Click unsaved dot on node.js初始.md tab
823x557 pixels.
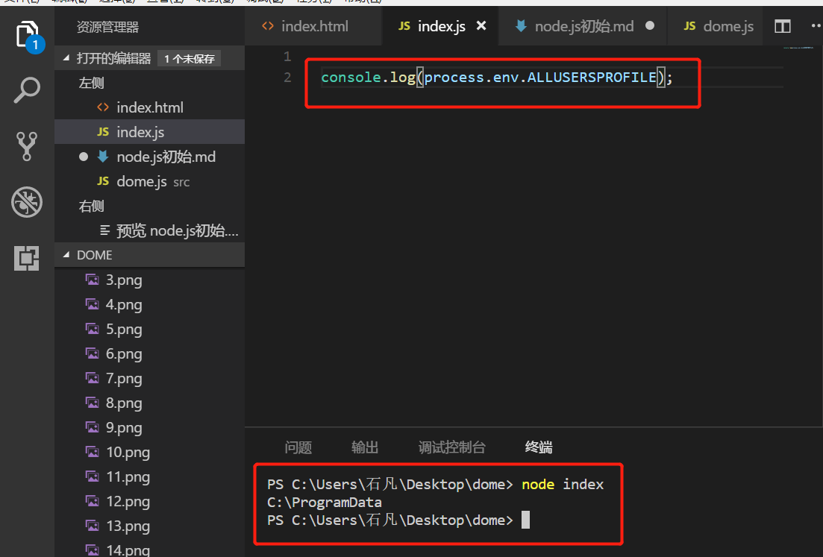[649, 26]
